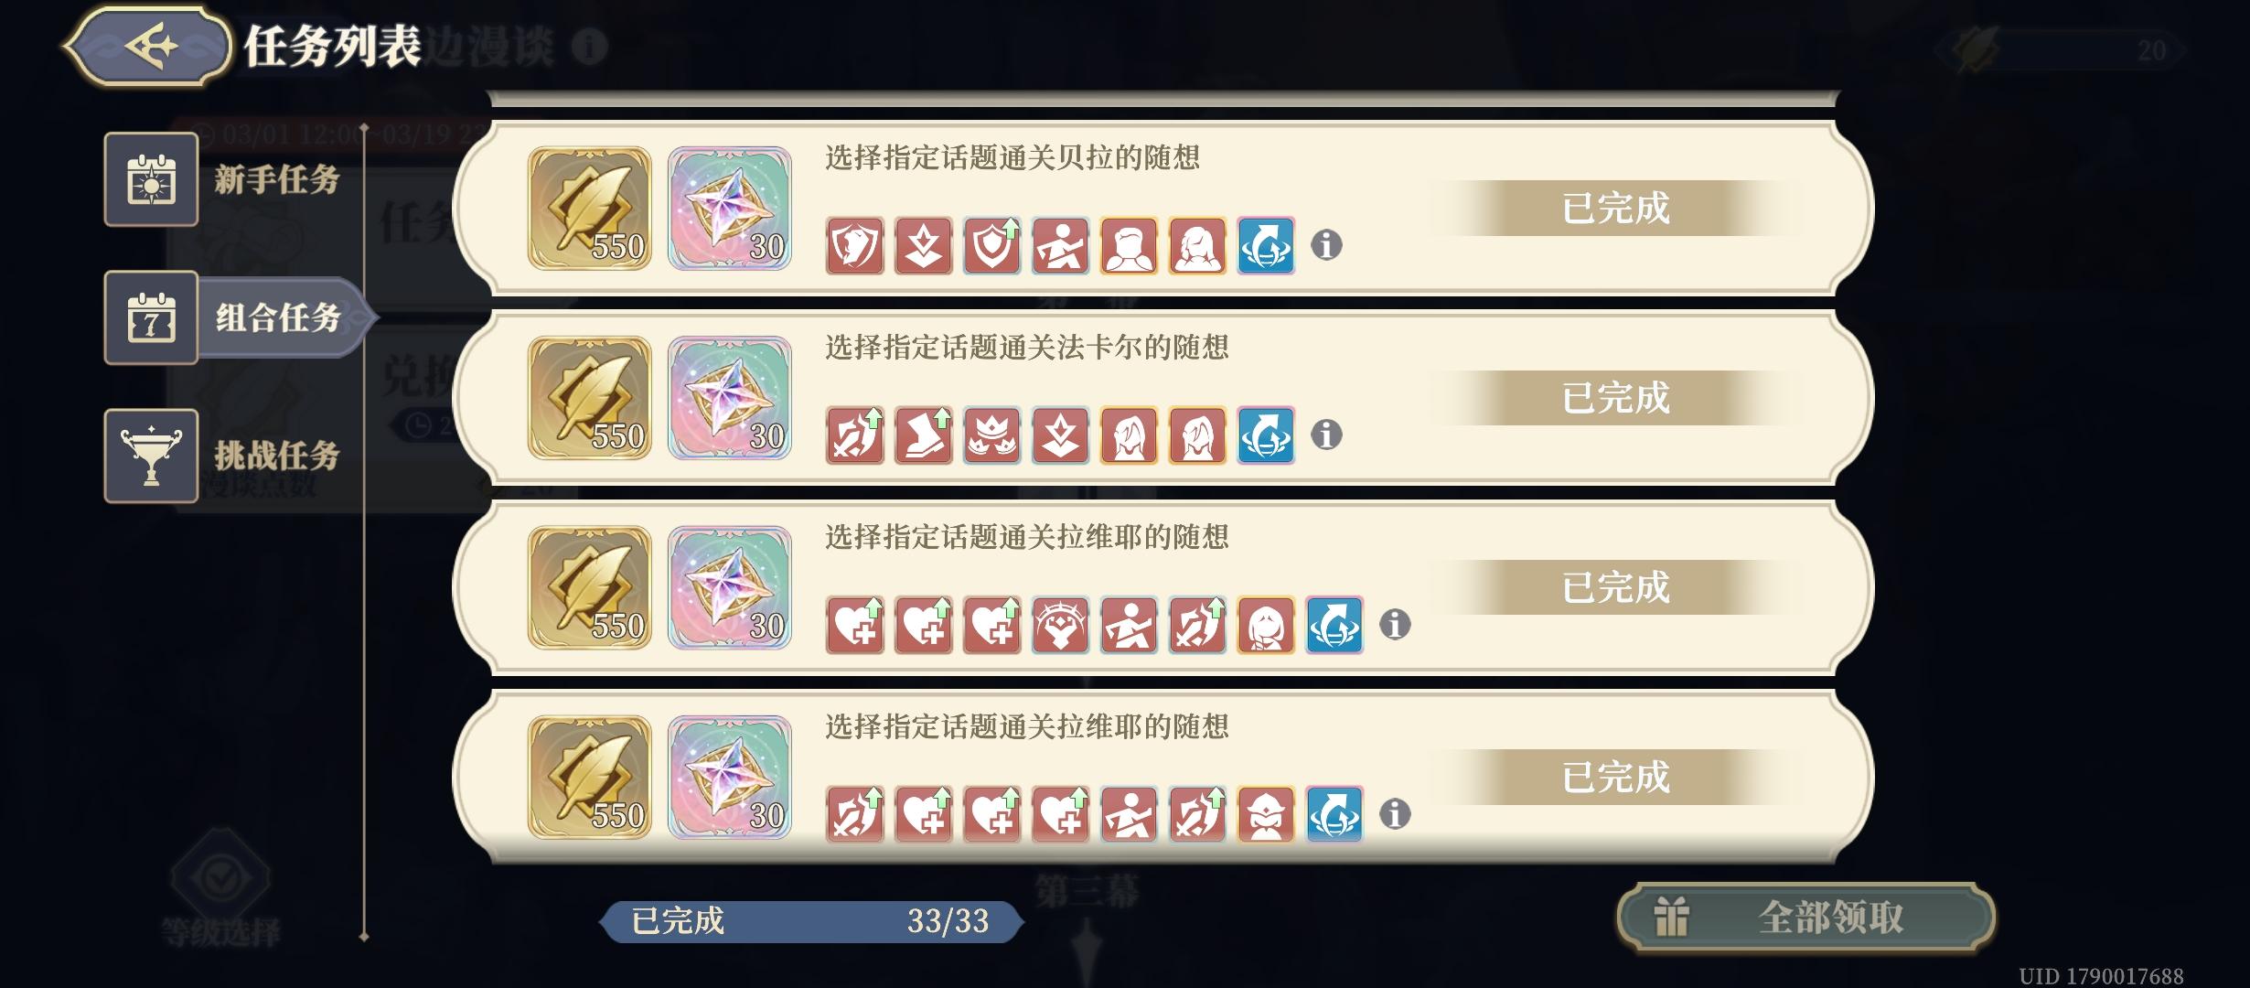2250x988 pixels.
Task: Tap the winged heart icon in third task
Action: tap(1060, 625)
